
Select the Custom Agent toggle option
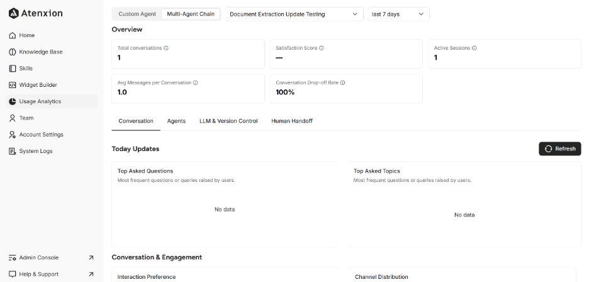pos(137,14)
